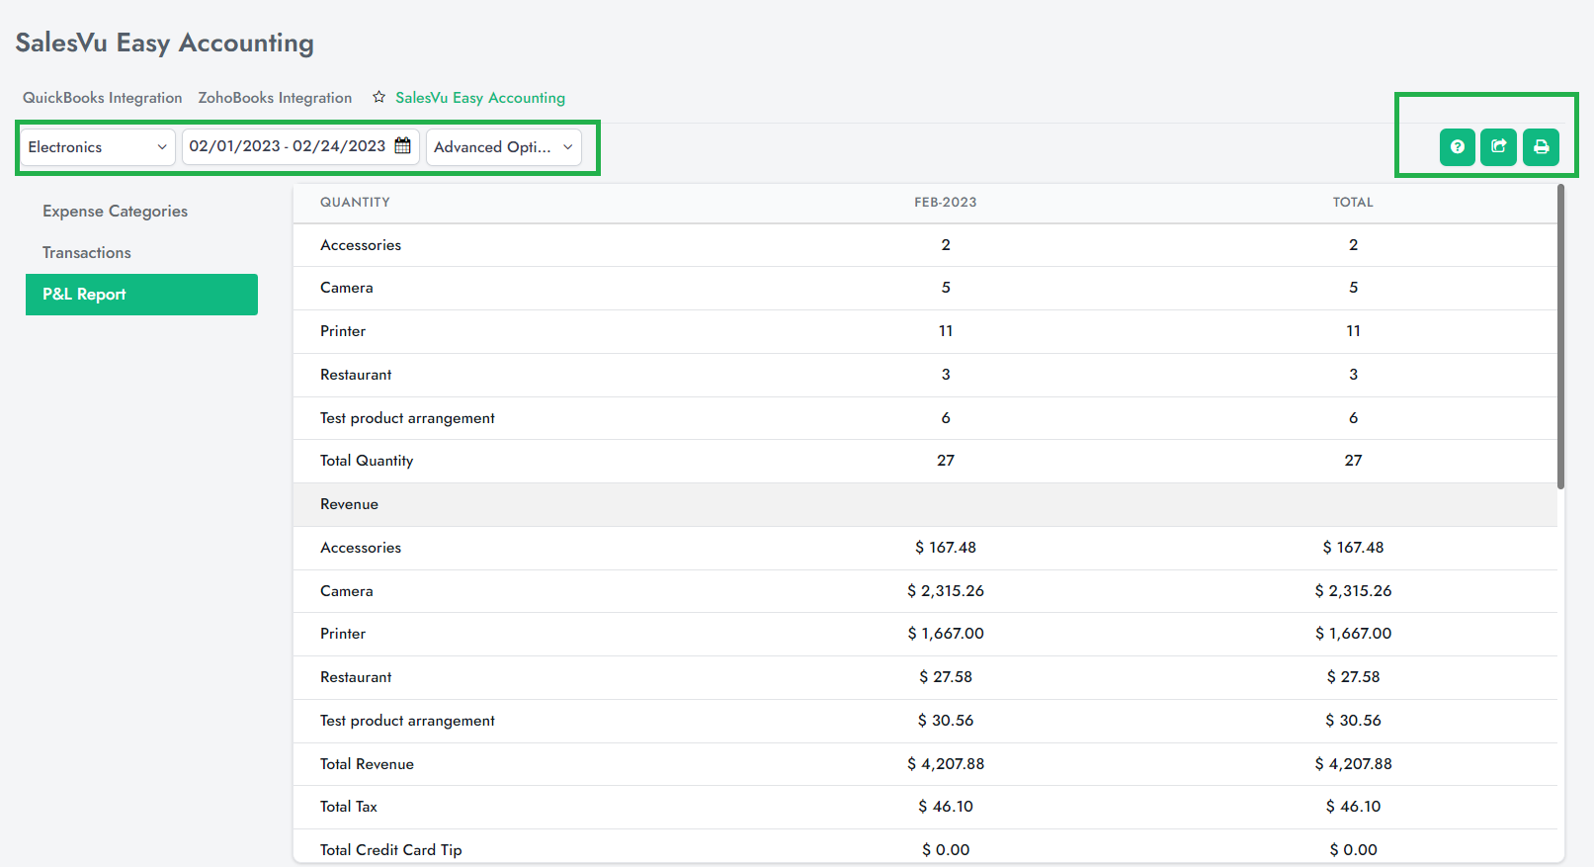Click the star icon beside SalesVu Easy Accounting

click(x=378, y=97)
